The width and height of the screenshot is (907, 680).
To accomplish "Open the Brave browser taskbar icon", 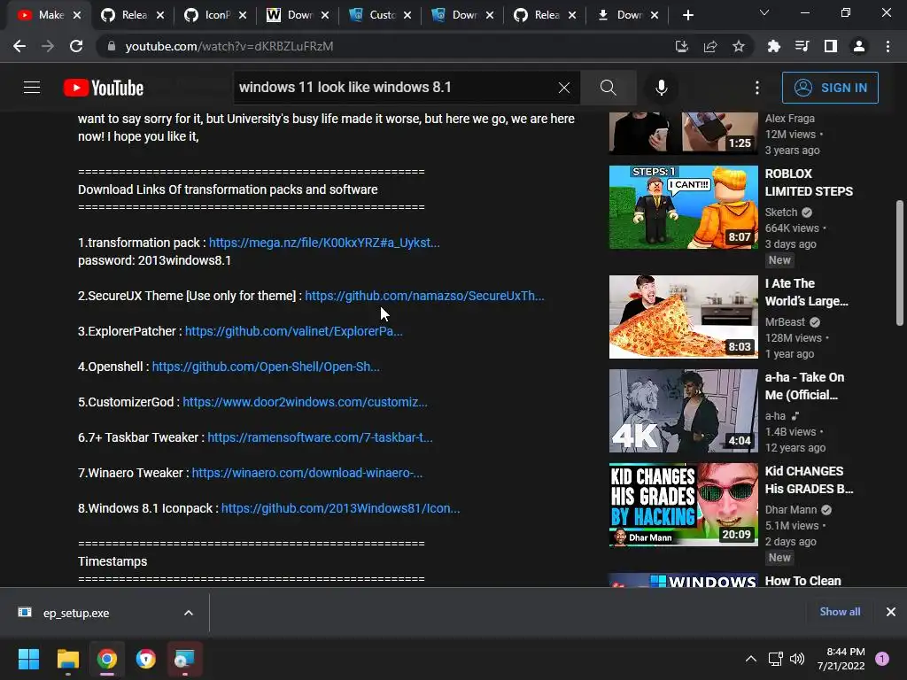I will (146, 659).
